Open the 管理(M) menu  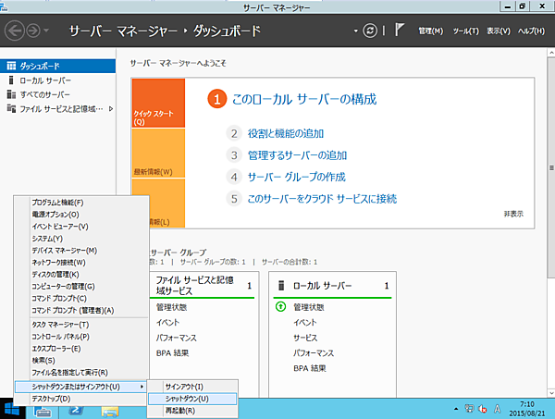click(x=430, y=31)
